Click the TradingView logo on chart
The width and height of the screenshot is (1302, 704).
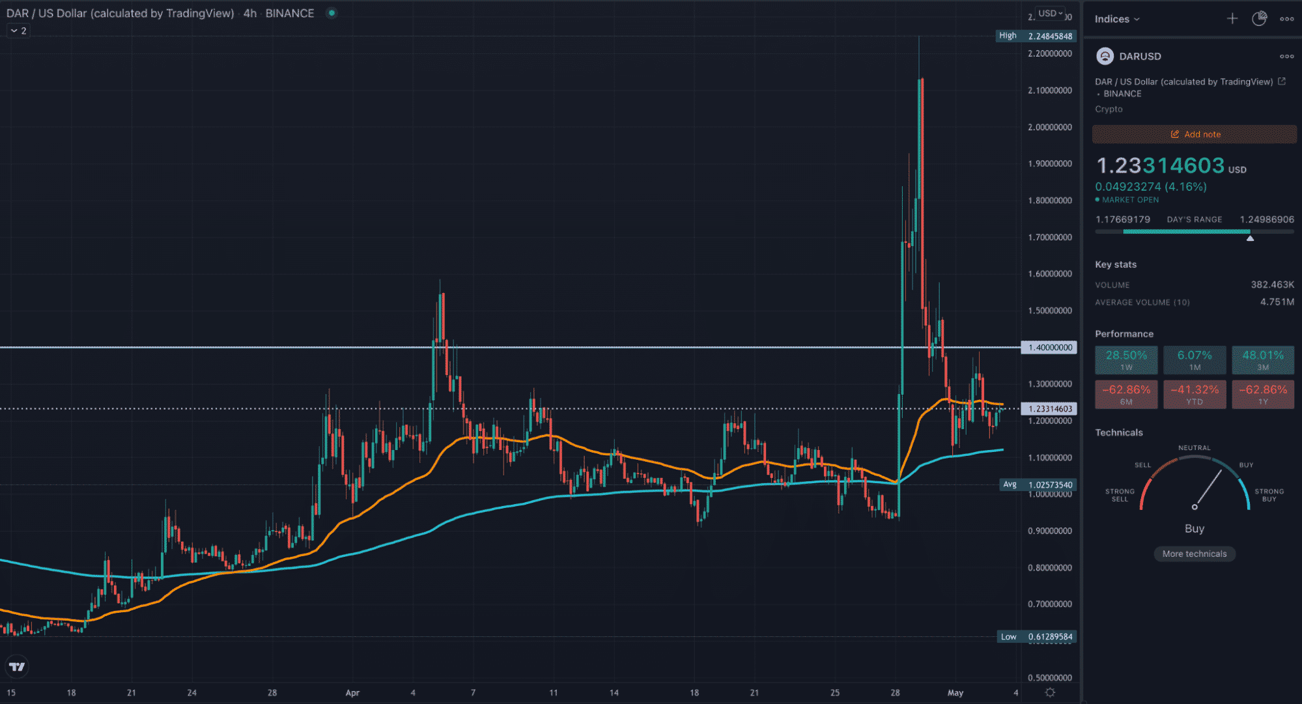(x=17, y=666)
